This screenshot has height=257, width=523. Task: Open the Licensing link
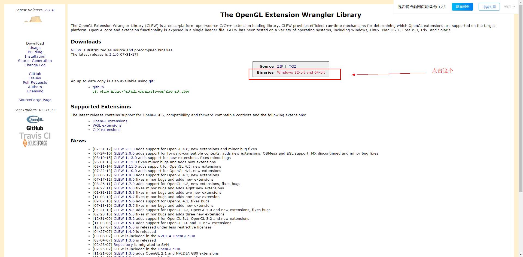[x=35, y=91]
